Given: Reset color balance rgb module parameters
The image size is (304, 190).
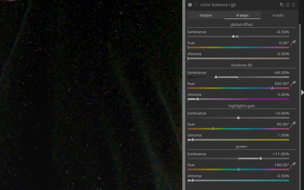Looking at the screenshot, I should 288,5.
